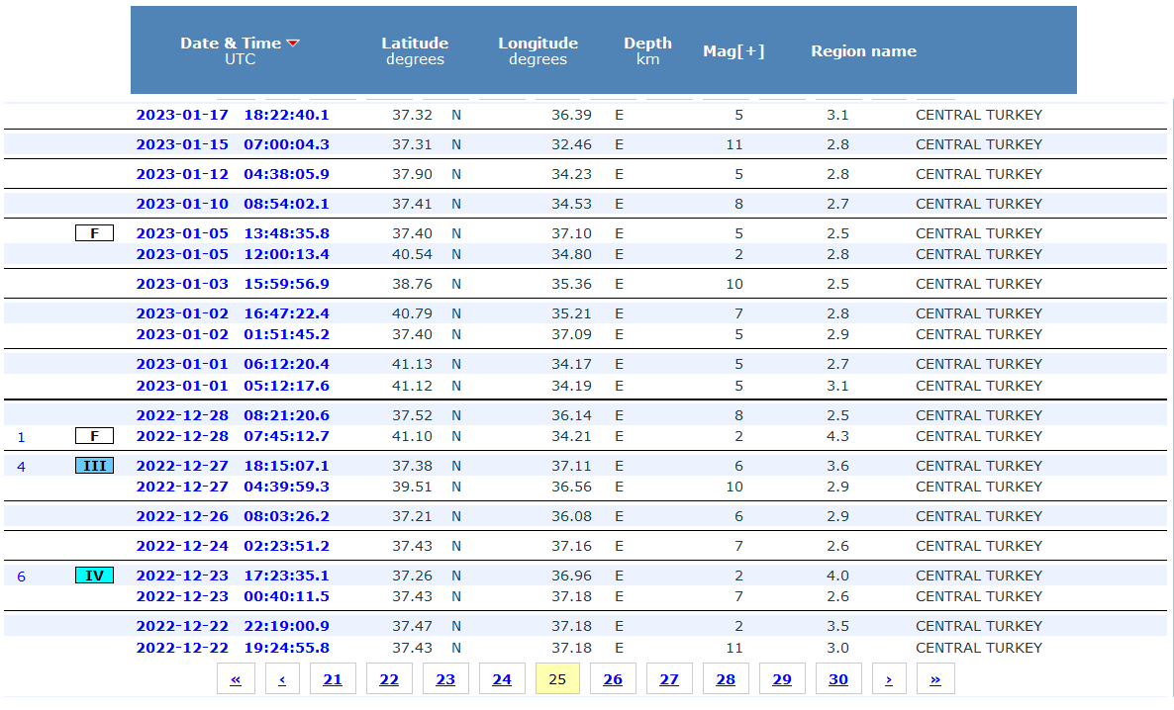
Task: Open earthquake 2023-01-01 06:12:20.4
Action: (232, 364)
